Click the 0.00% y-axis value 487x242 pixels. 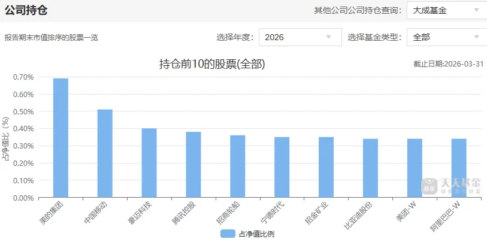23,198
